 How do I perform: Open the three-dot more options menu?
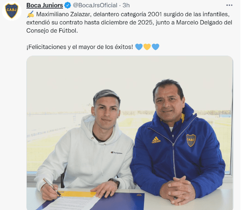[229, 5]
